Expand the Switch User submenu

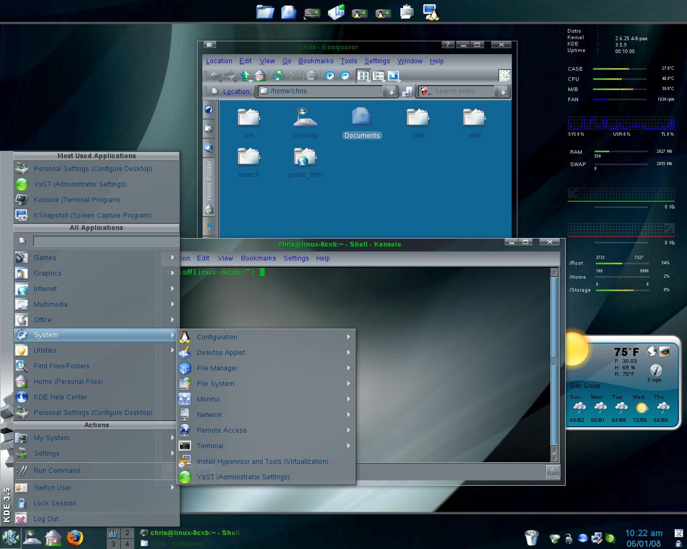coord(97,487)
